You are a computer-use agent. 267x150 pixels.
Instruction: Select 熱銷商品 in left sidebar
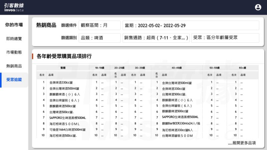pos(14,66)
